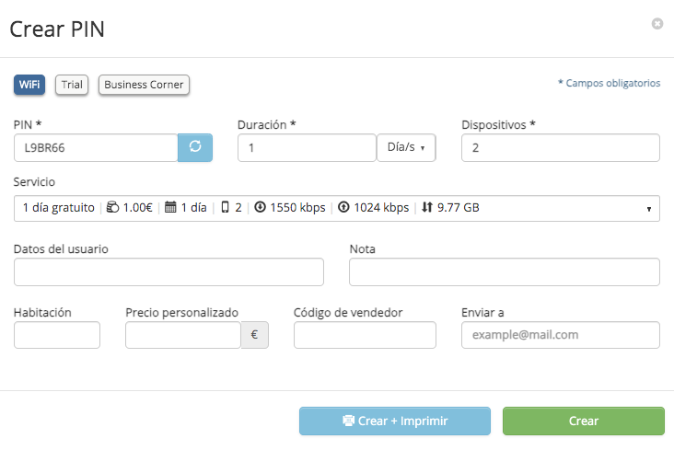This screenshot has height=450, width=674.
Task: Focus the PIN code input field
Action: [96, 147]
